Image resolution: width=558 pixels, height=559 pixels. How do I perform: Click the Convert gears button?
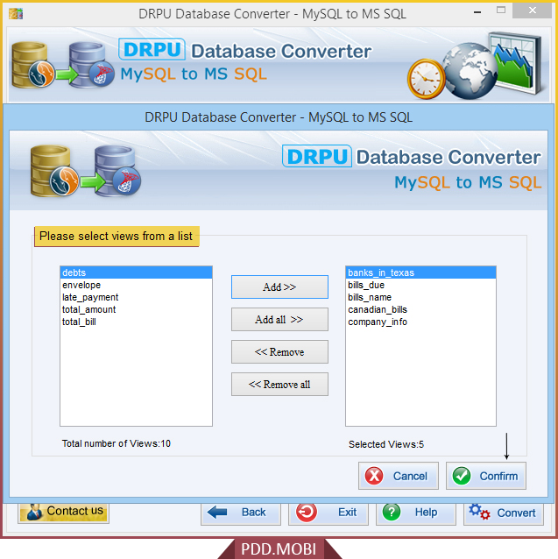point(504,513)
